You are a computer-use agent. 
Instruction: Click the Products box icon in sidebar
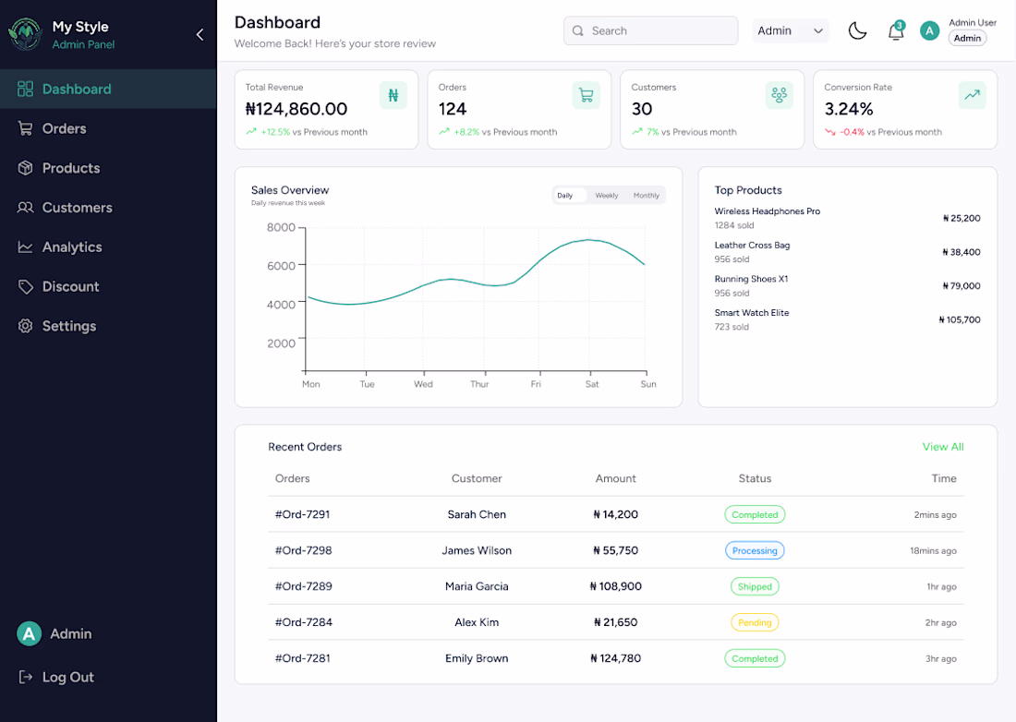coord(25,168)
